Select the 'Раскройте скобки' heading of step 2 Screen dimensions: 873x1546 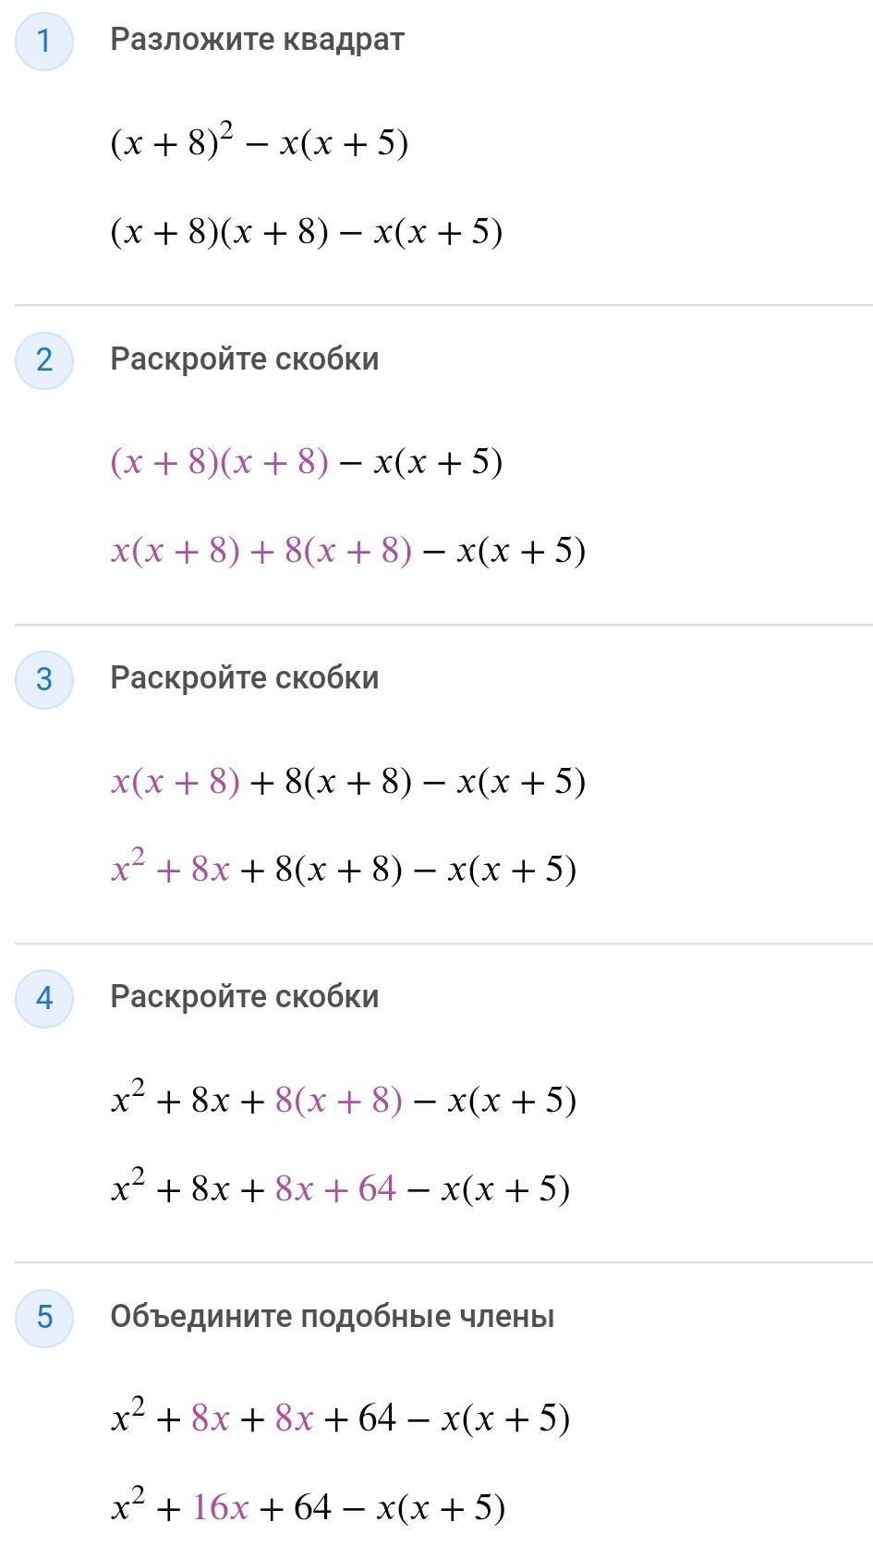[x=244, y=359]
